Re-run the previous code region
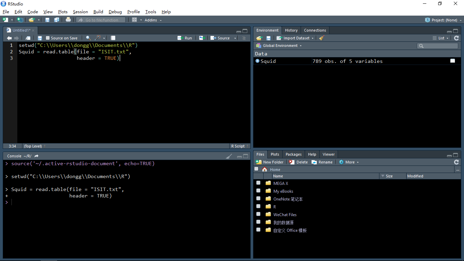 coord(202,38)
